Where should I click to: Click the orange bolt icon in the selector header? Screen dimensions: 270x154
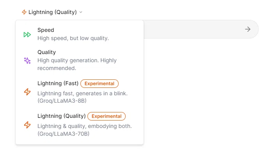click(24, 12)
